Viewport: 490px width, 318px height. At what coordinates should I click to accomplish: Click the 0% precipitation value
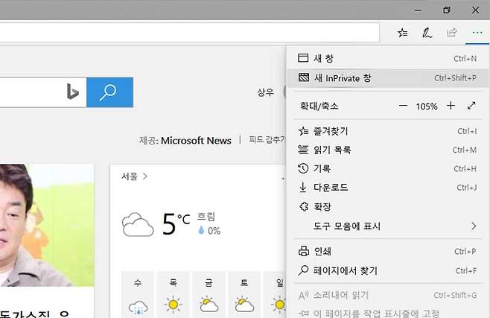coord(214,231)
